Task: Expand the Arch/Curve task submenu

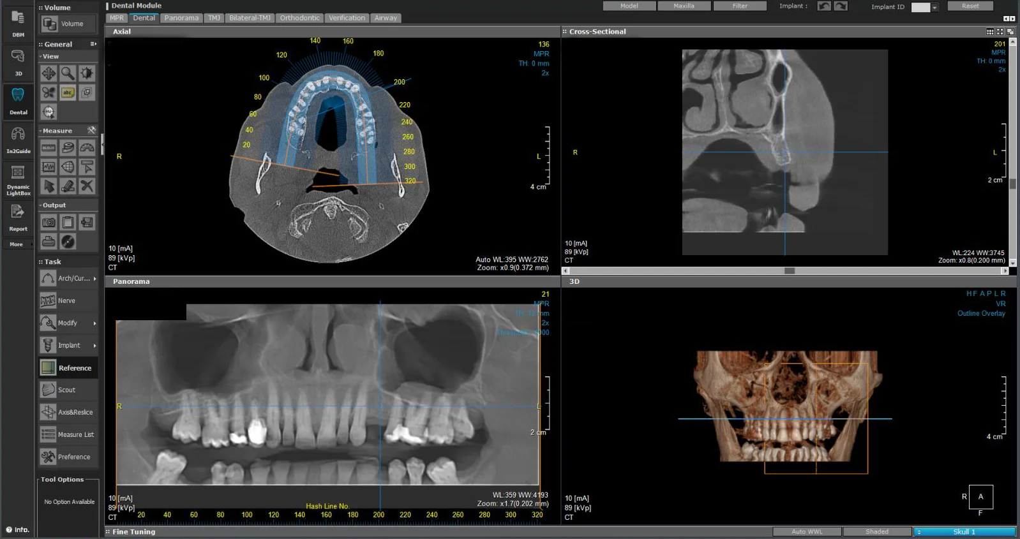Action: pyautogui.click(x=94, y=279)
